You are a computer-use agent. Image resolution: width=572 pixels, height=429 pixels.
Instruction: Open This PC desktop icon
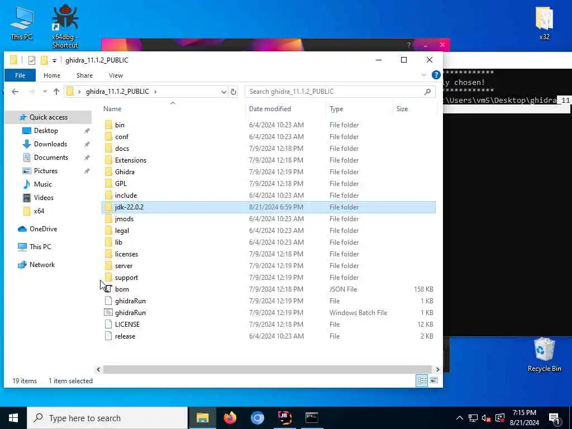pos(21,22)
